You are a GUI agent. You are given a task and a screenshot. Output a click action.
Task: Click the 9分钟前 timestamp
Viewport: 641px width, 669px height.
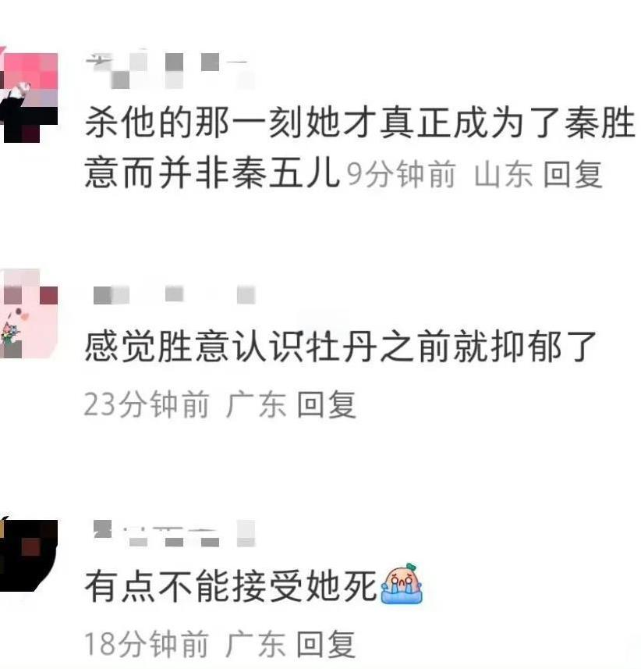point(401,175)
